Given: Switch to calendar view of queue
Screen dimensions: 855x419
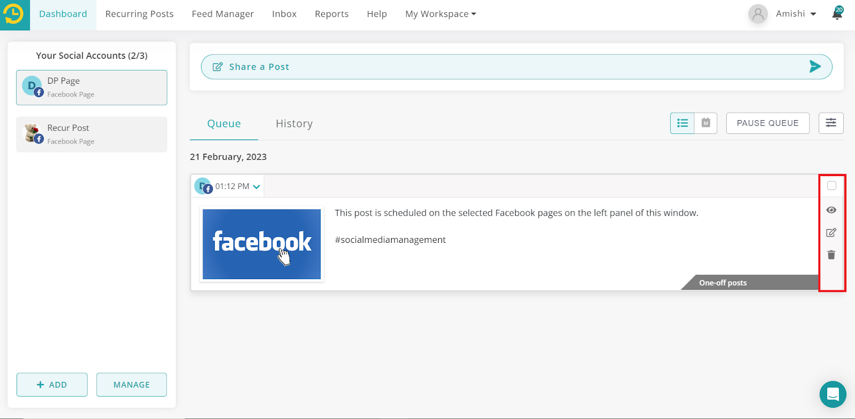Looking at the screenshot, I should (706, 123).
